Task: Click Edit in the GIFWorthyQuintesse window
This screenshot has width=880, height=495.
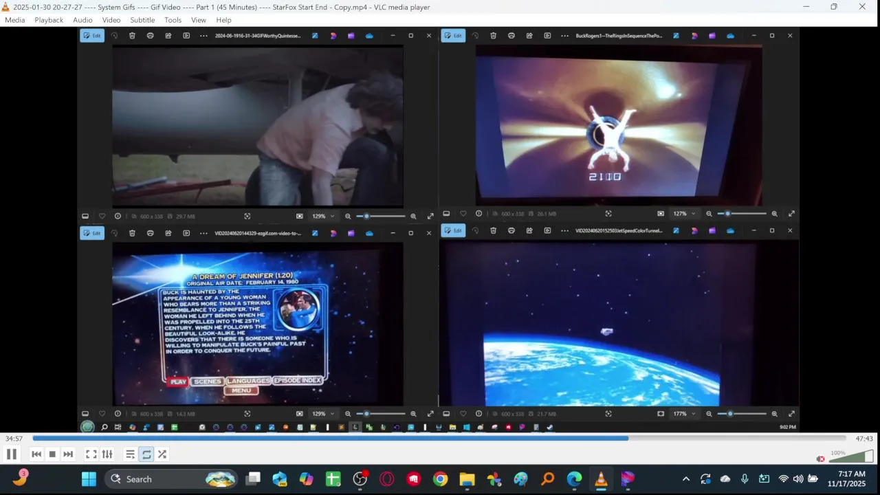Action: tap(92, 36)
